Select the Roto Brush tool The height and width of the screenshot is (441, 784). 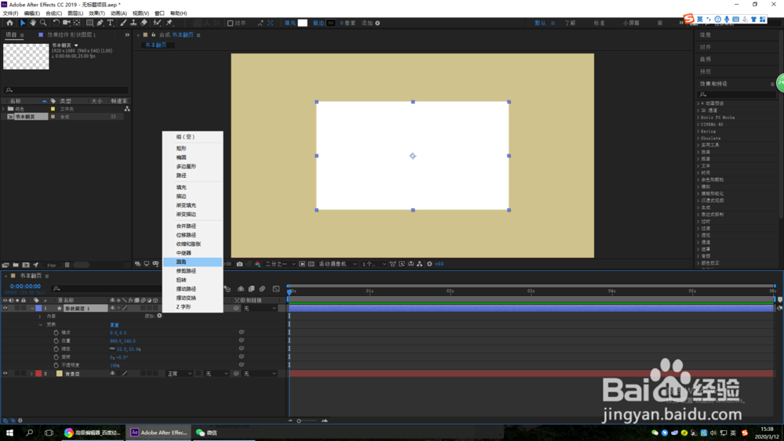point(157,23)
